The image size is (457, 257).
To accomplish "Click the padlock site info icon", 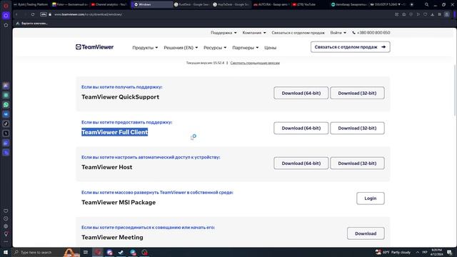I will (x=50, y=14).
